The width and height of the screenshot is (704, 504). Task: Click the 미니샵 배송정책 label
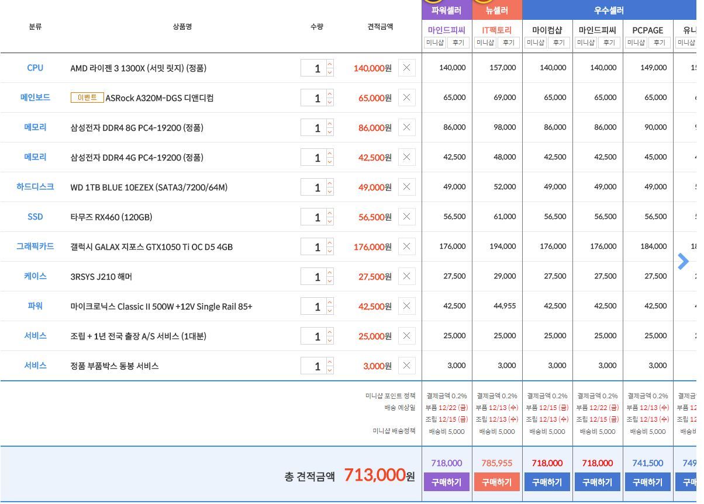394,431
